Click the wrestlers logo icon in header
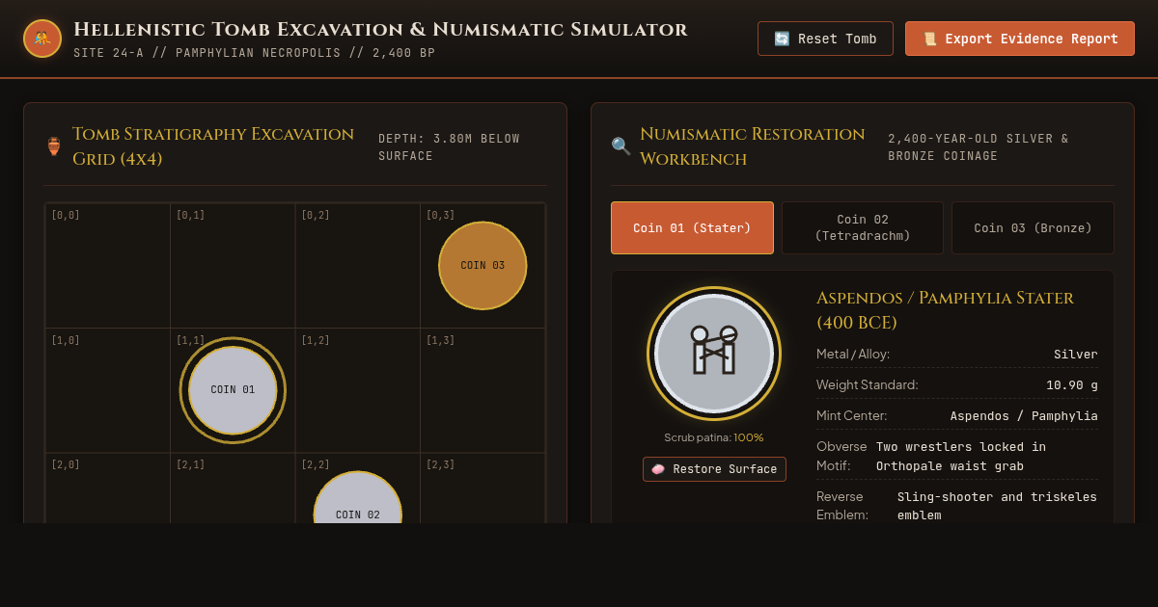 [x=42, y=39]
